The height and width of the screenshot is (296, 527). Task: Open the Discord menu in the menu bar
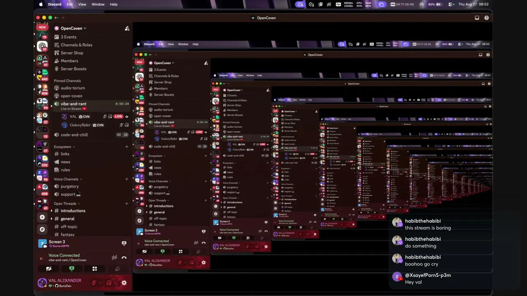click(x=54, y=4)
